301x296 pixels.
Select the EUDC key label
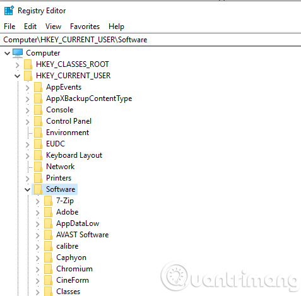coord(56,144)
